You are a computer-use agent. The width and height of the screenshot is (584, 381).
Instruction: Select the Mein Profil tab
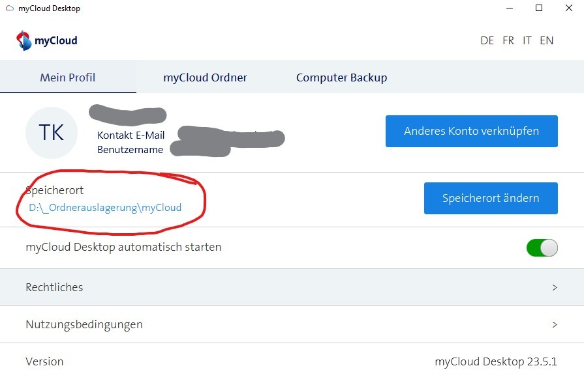coord(68,78)
